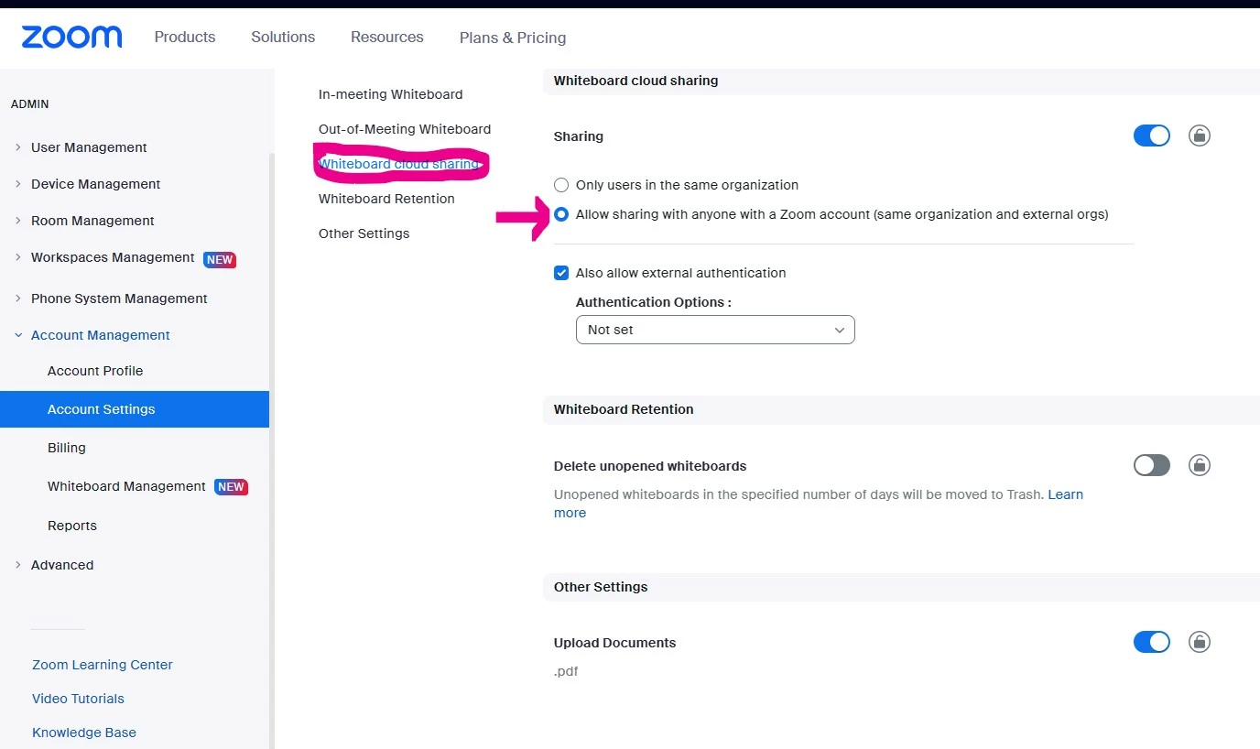Open User Management in sidebar
The width and height of the screenshot is (1260, 749).
pos(89,147)
